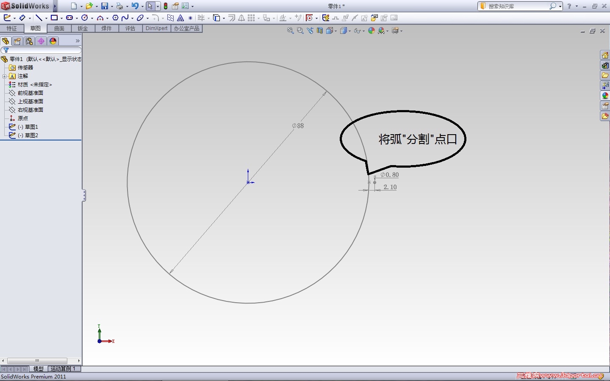Select the DisplayManager color ball tab
The width and height of the screenshot is (610, 381).
53,41
